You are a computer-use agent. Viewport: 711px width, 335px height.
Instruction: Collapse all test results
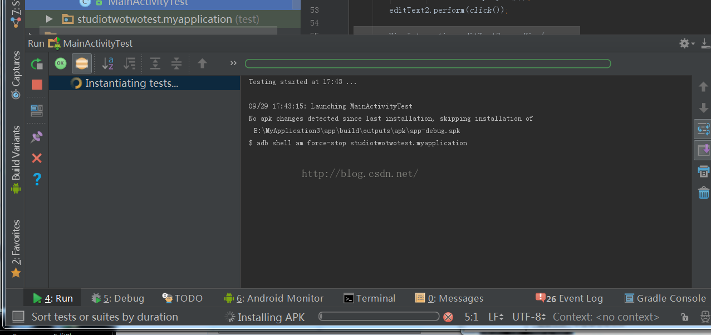tap(176, 63)
